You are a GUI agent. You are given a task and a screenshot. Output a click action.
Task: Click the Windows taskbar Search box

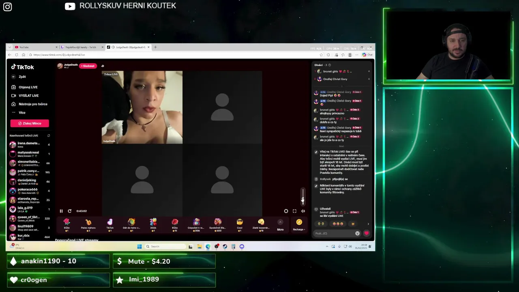tap(165, 246)
